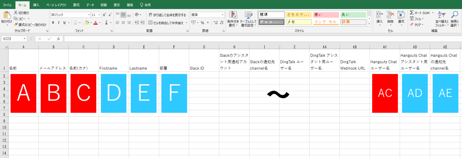Decrease font size with the small A icon

click(110, 15)
